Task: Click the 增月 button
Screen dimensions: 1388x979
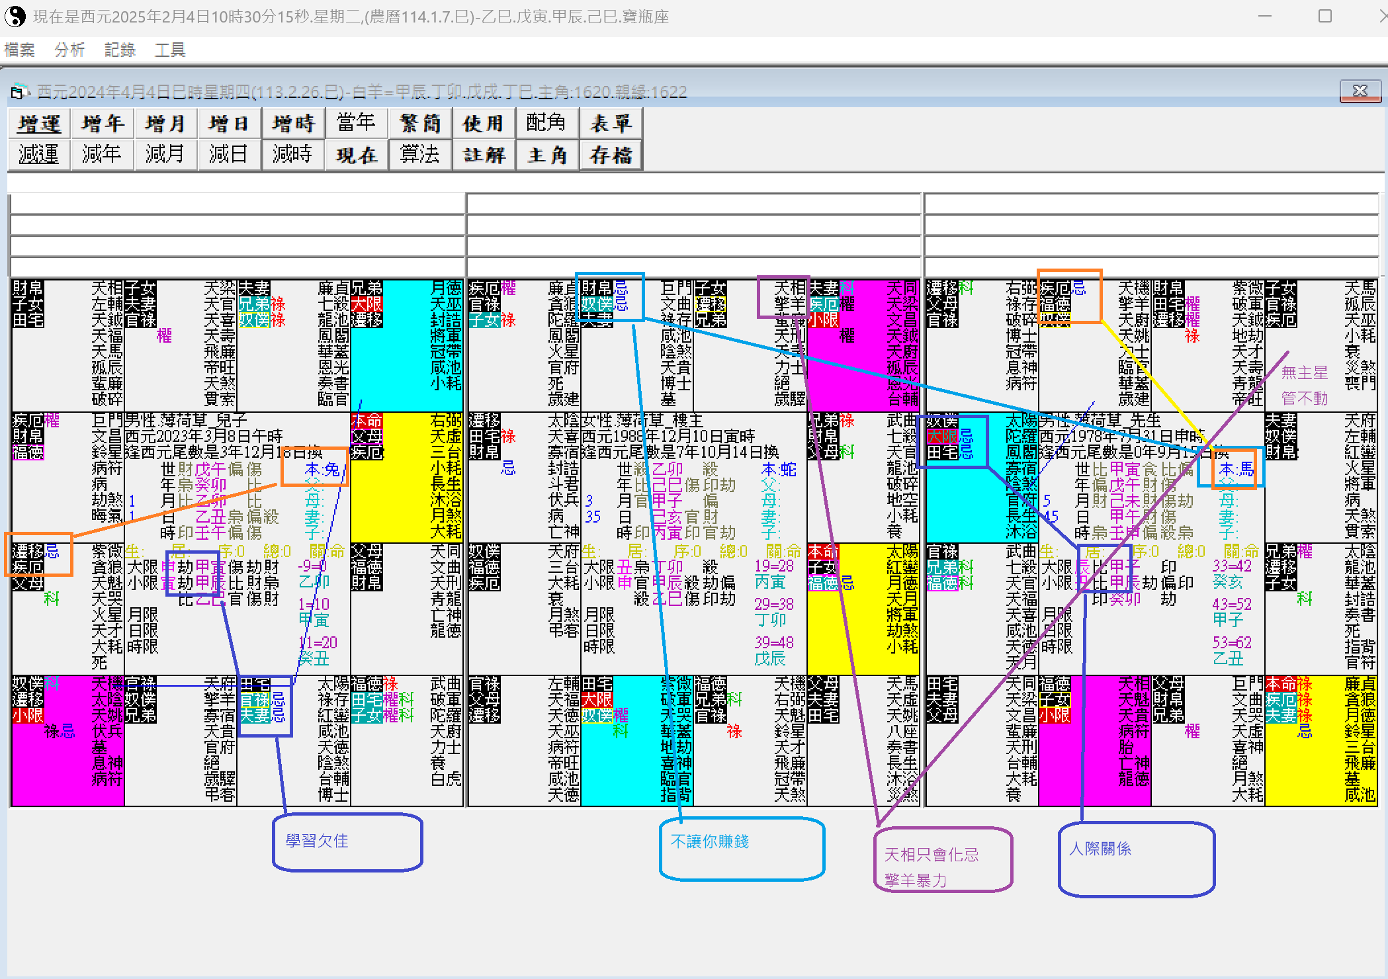Action: (166, 123)
